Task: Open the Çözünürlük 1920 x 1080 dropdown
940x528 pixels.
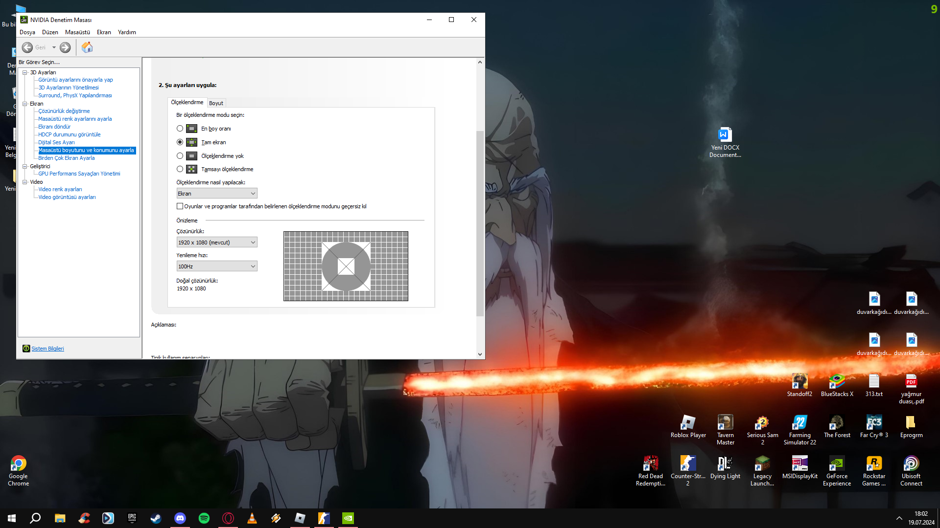Action: pyautogui.click(x=216, y=242)
